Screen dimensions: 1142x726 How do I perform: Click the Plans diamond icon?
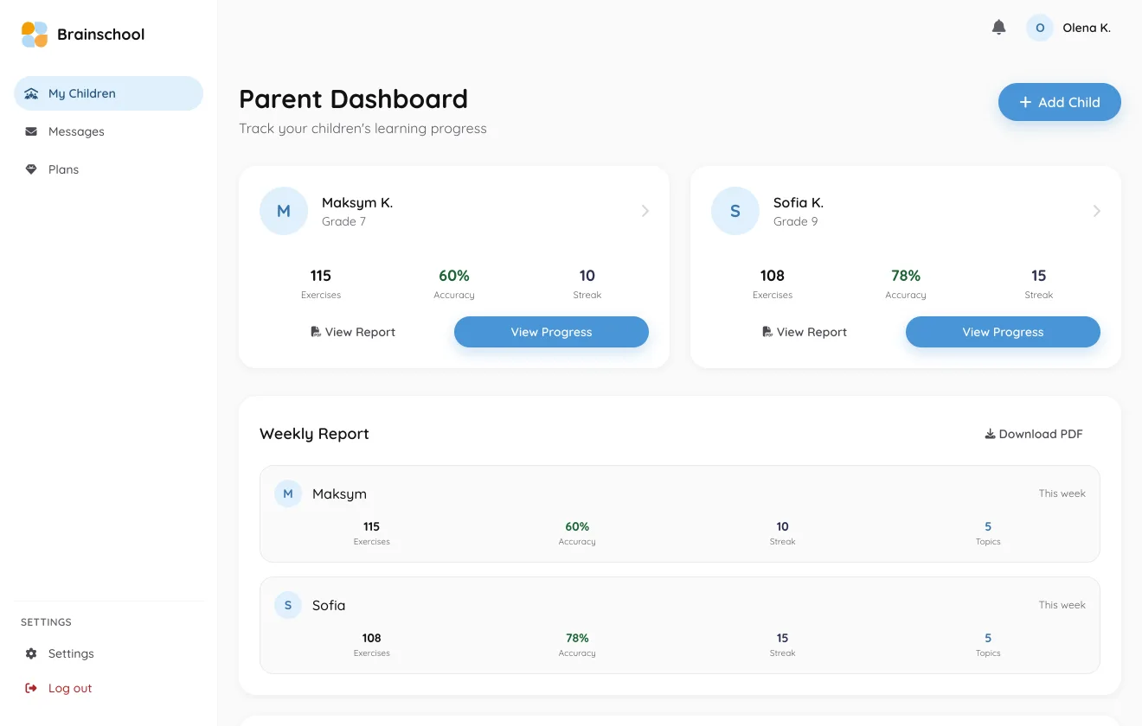coord(31,169)
